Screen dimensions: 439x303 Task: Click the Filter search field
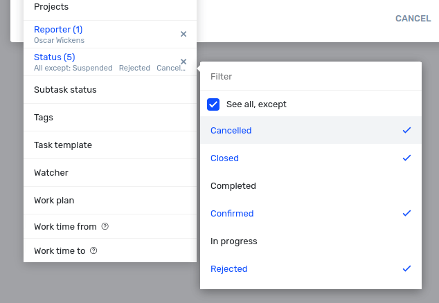point(311,76)
